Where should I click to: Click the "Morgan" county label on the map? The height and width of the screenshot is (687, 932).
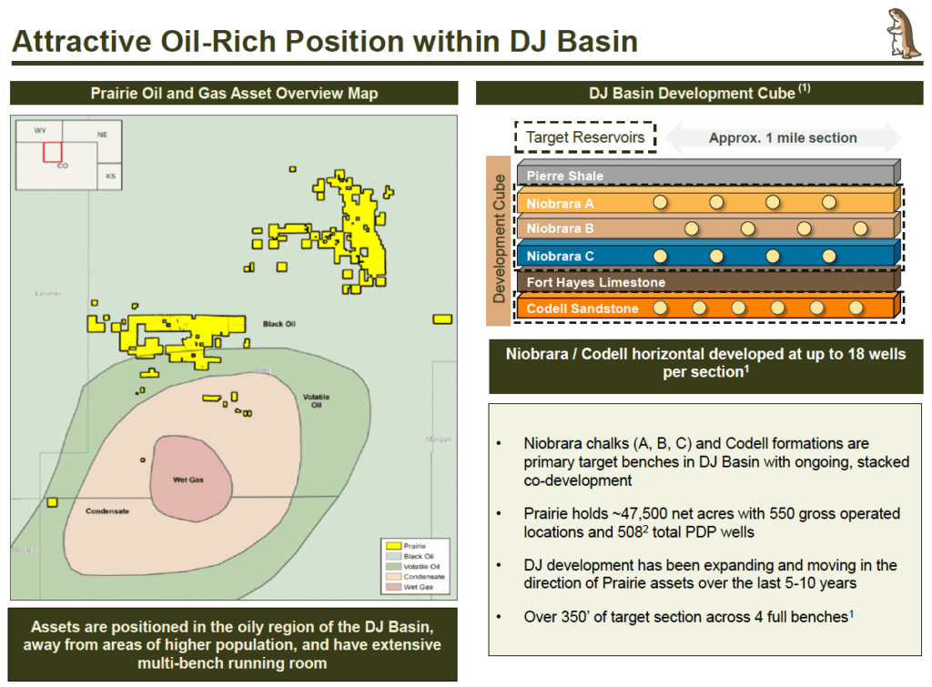tap(439, 439)
